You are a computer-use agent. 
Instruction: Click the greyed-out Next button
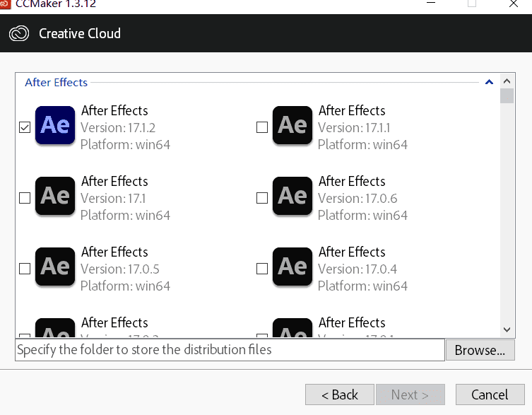(x=410, y=394)
